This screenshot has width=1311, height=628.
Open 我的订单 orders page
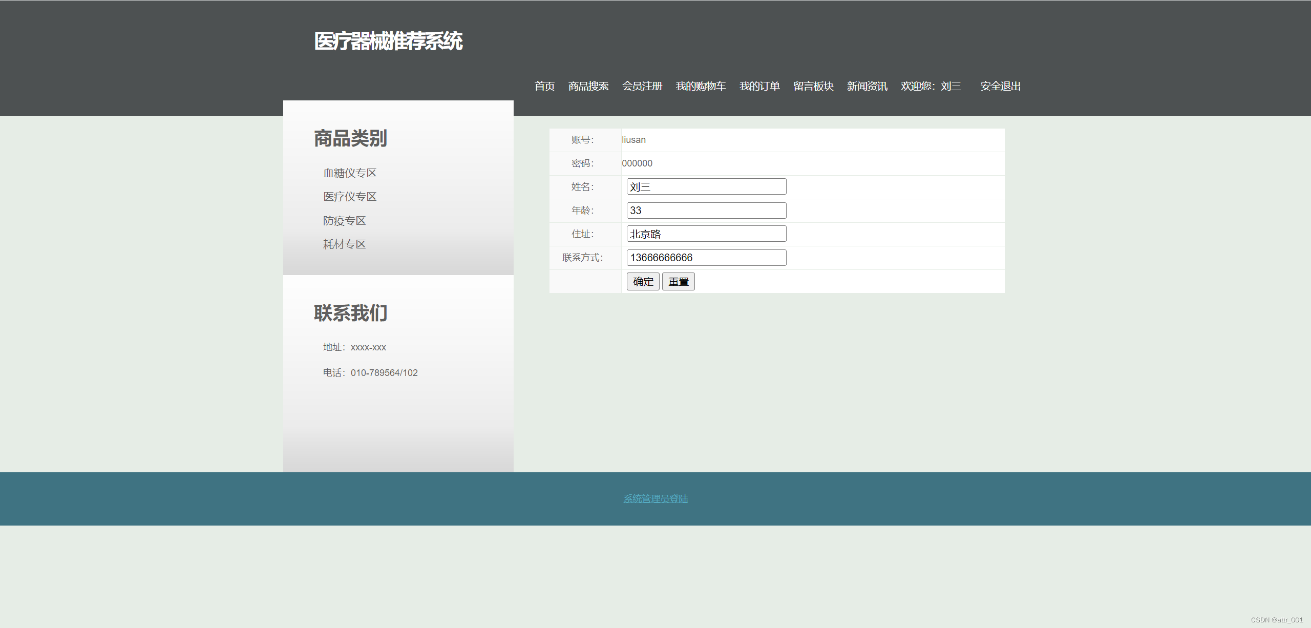[x=759, y=86]
